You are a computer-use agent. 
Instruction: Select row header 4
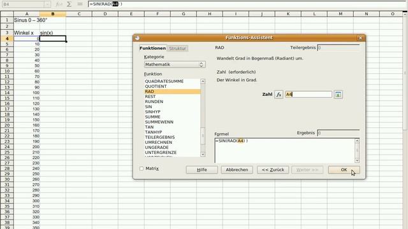[x=7, y=39]
